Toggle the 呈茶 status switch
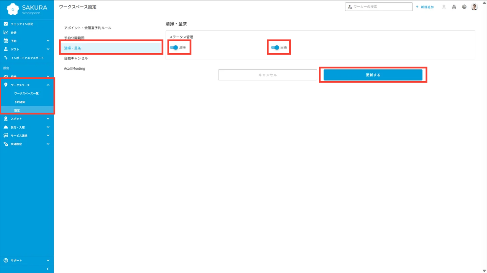 pyautogui.click(x=275, y=47)
